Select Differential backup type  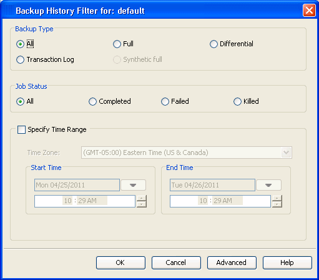click(x=213, y=44)
